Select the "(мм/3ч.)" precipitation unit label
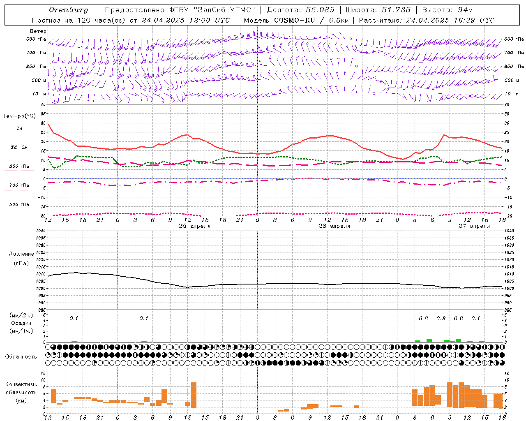Viewport: 526px width, 421px height. 21,315
